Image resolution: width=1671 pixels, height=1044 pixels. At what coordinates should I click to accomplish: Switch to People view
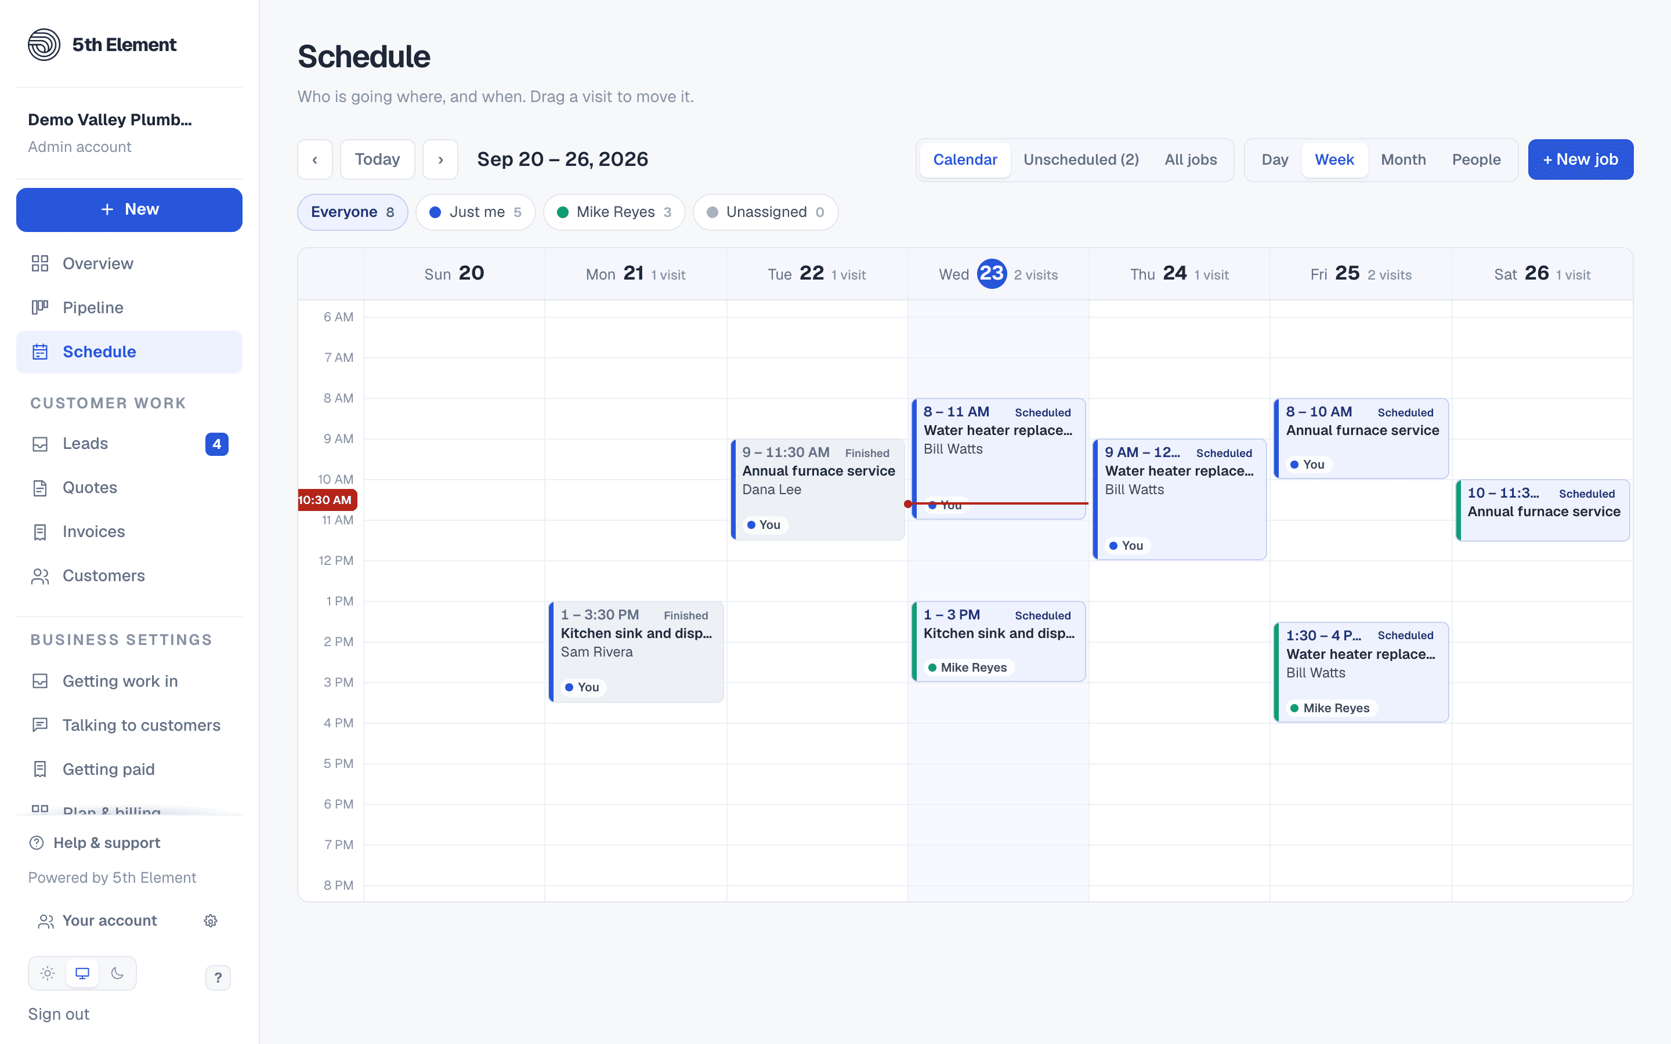pyautogui.click(x=1476, y=159)
